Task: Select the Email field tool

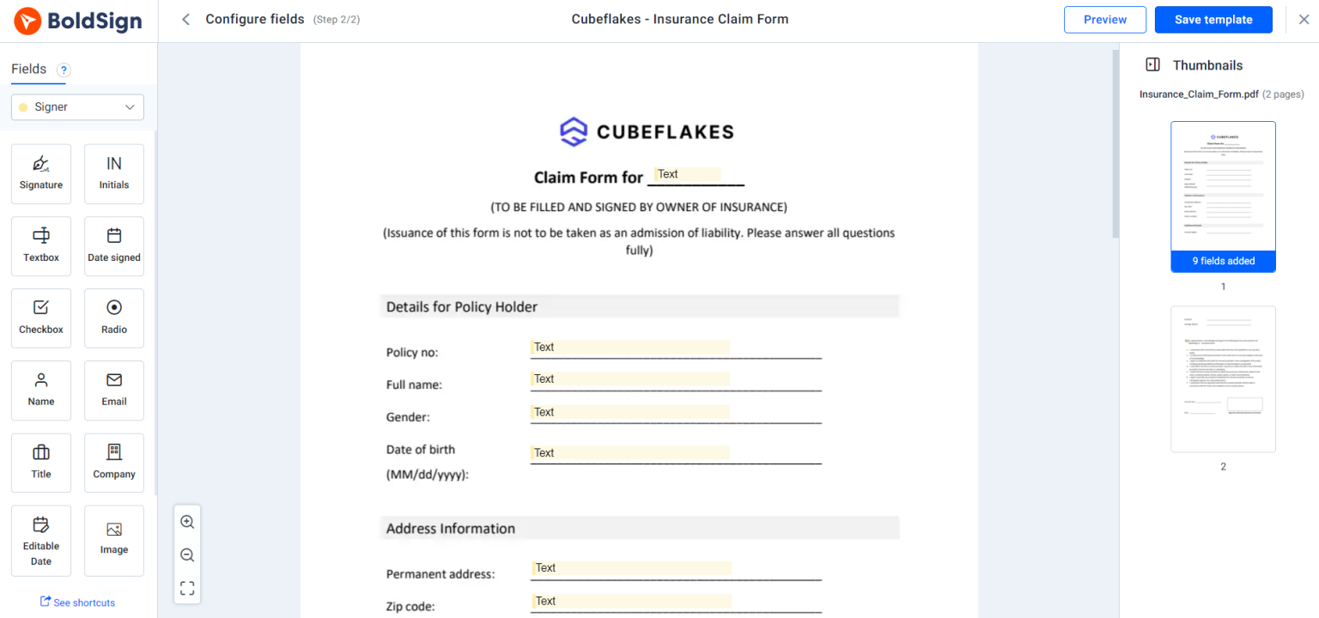Action: (x=113, y=391)
